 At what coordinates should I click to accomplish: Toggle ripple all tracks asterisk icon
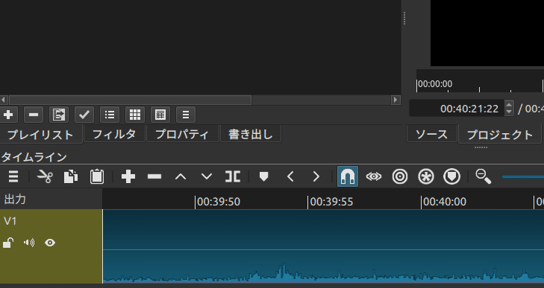point(426,176)
